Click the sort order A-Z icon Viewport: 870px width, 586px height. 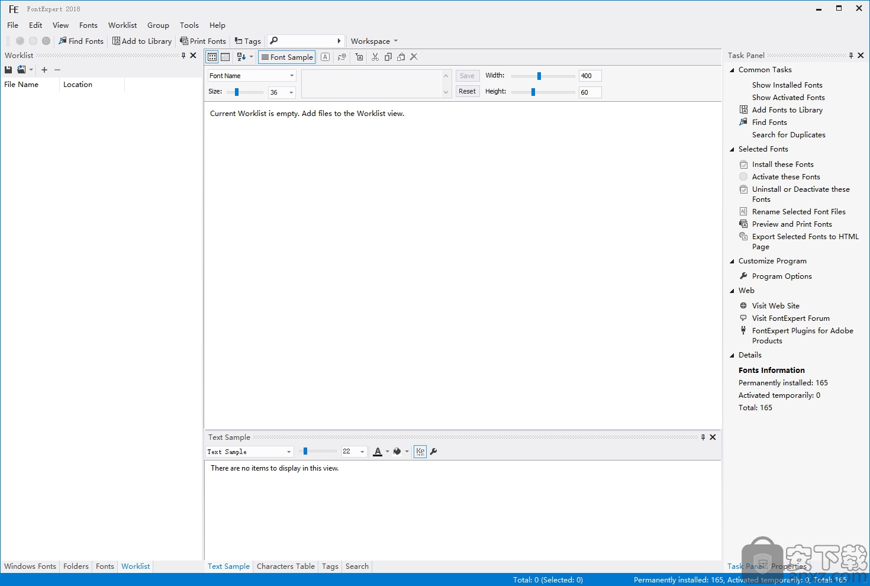click(241, 57)
